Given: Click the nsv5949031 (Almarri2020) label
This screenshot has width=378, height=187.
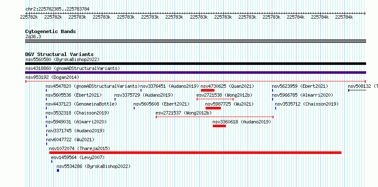Looking at the screenshot, I should point(76,122).
